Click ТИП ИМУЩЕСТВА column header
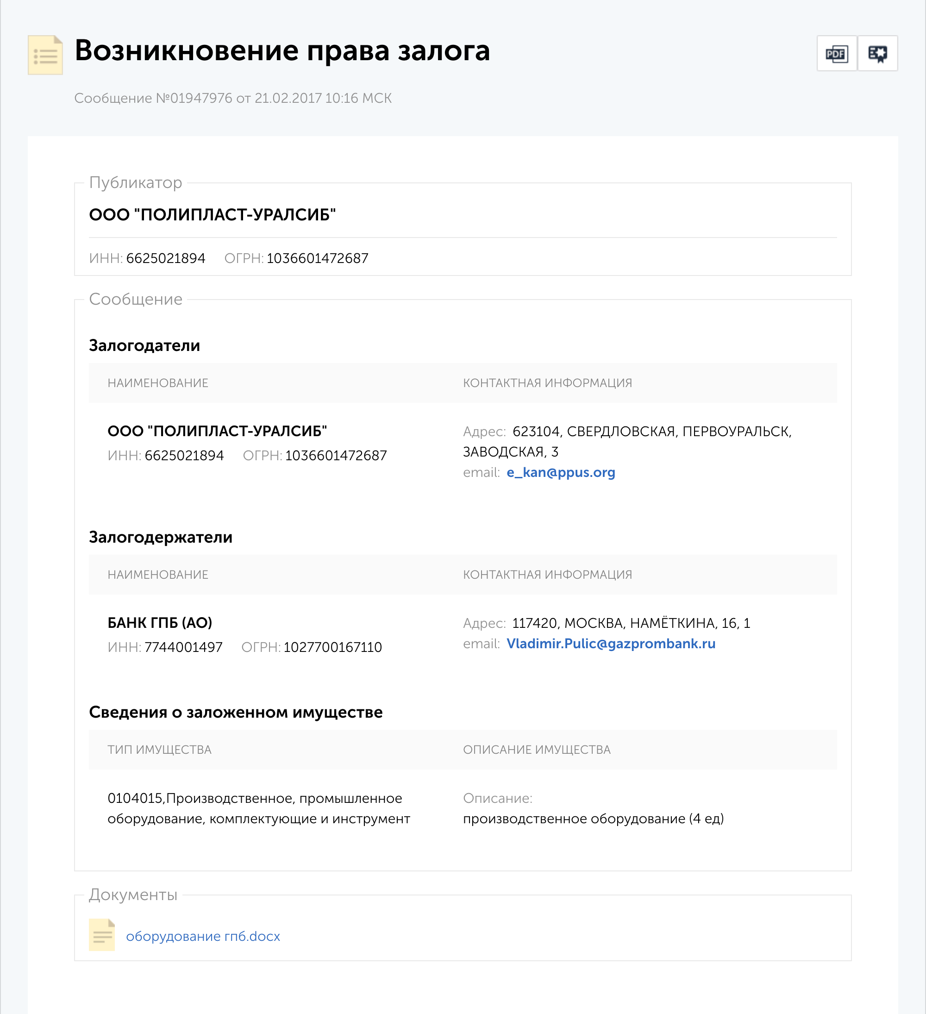 (x=159, y=750)
